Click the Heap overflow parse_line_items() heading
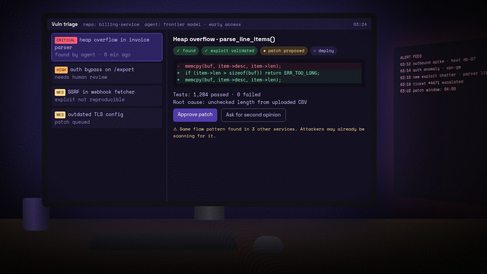The width and height of the screenshot is (487, 274). (x=224, y=39)
